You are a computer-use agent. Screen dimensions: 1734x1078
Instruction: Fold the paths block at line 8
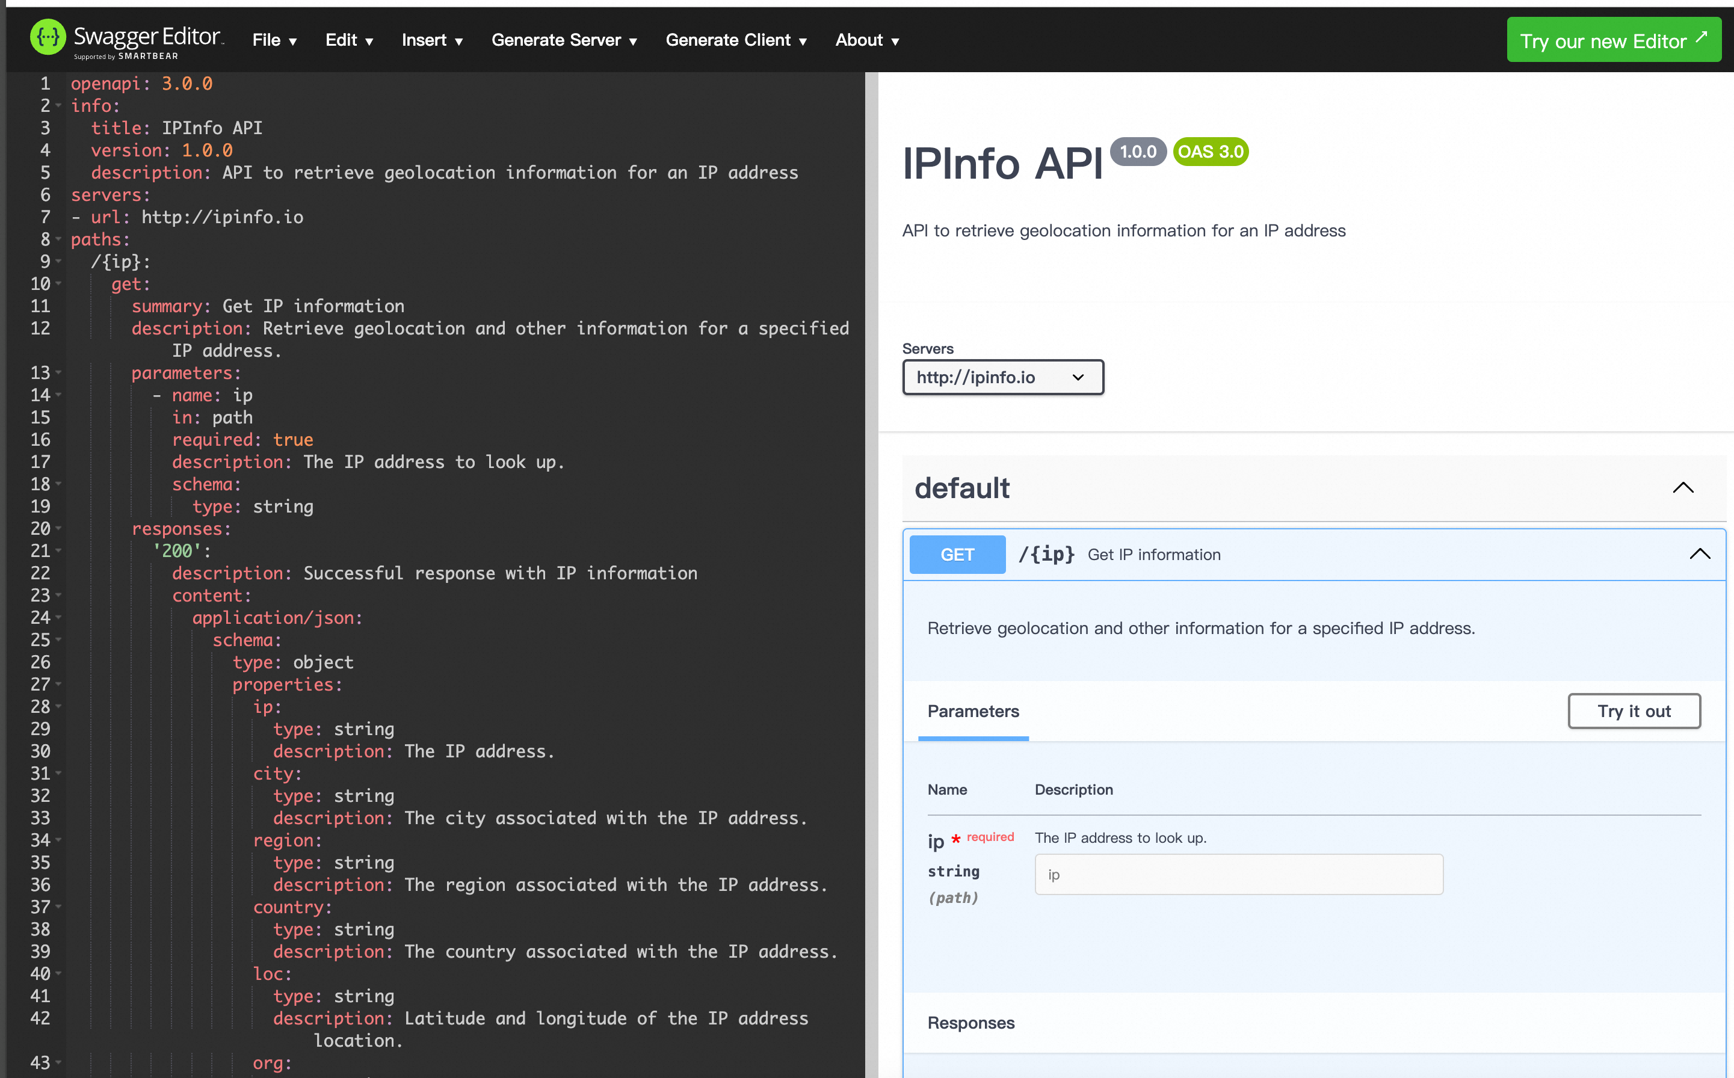tap(59, 239)
